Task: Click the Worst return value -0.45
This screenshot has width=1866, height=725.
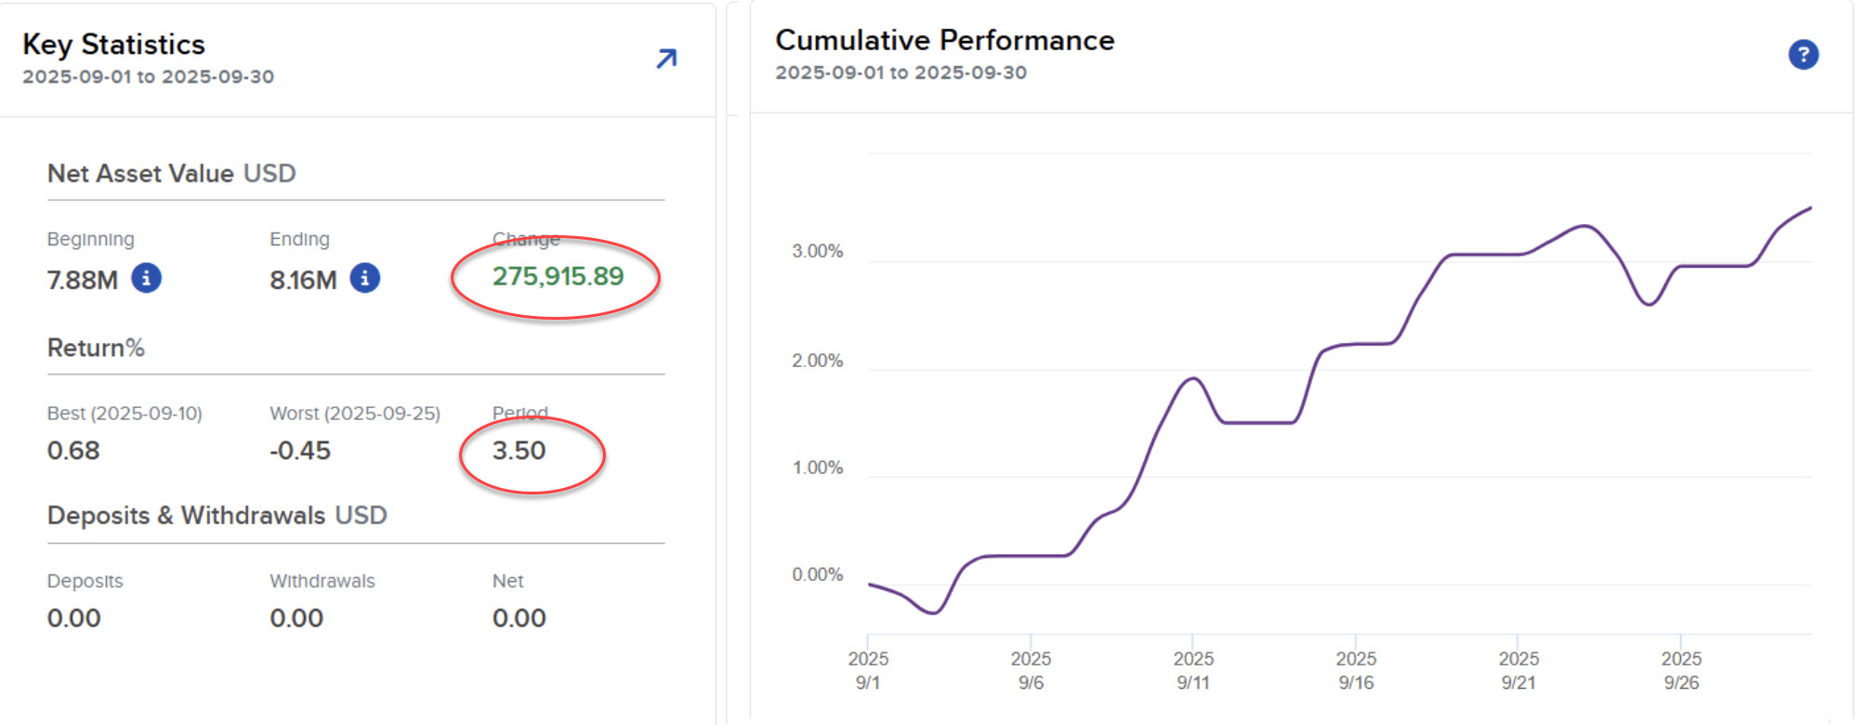Action: tap(300, 451)
